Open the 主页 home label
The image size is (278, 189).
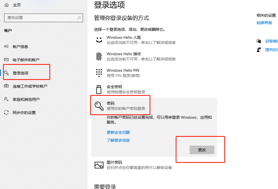(17, 5)
